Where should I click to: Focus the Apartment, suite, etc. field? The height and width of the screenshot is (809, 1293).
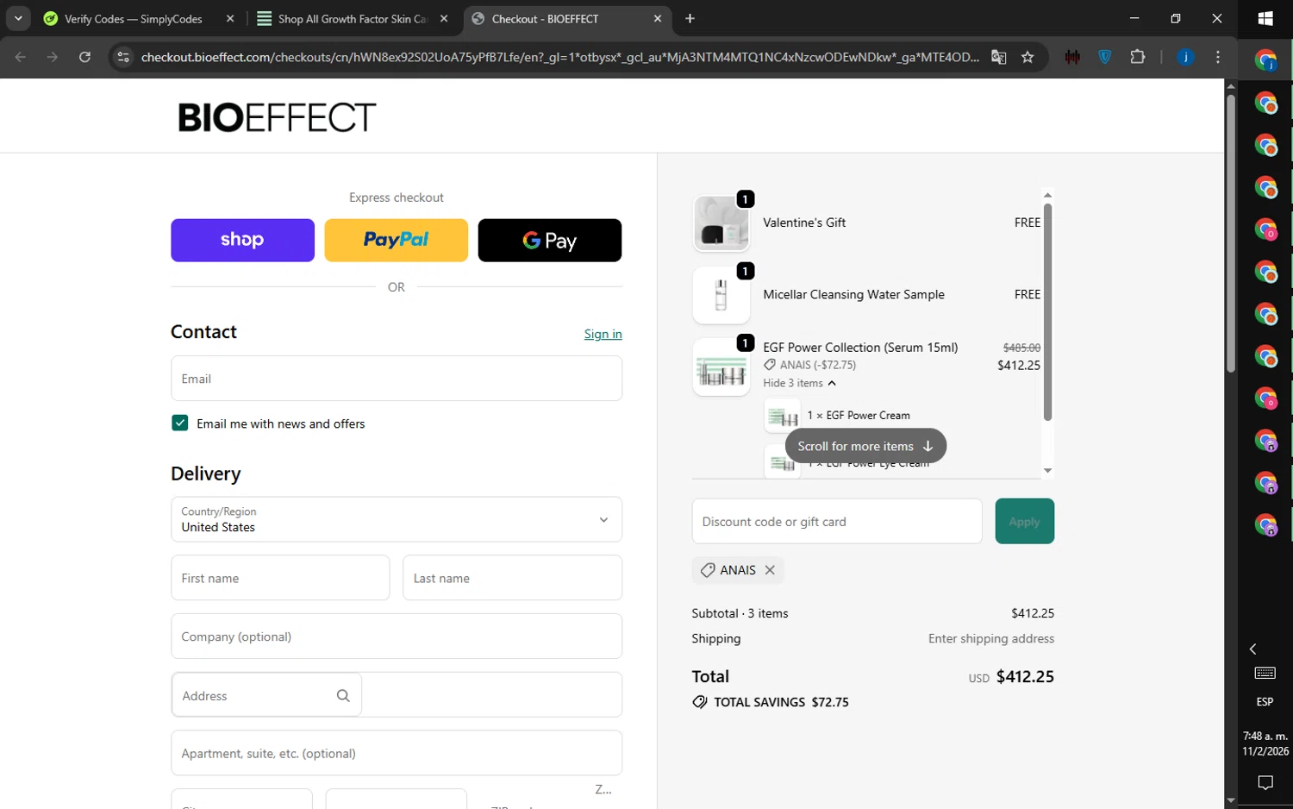pos(396,753)
